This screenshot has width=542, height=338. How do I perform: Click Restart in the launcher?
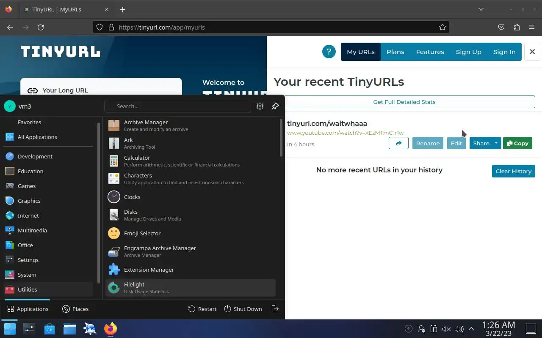click(x=202, y=309)
